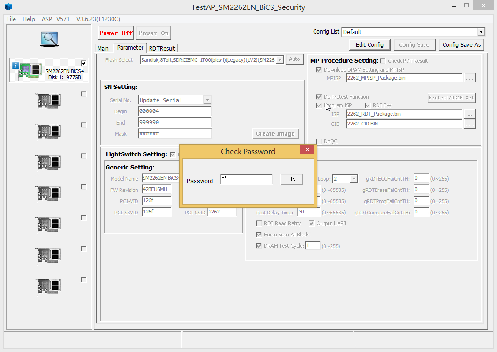Screen dimensions: 497x352
Task: Close the Check Password dialog
Action: (307, 150)
